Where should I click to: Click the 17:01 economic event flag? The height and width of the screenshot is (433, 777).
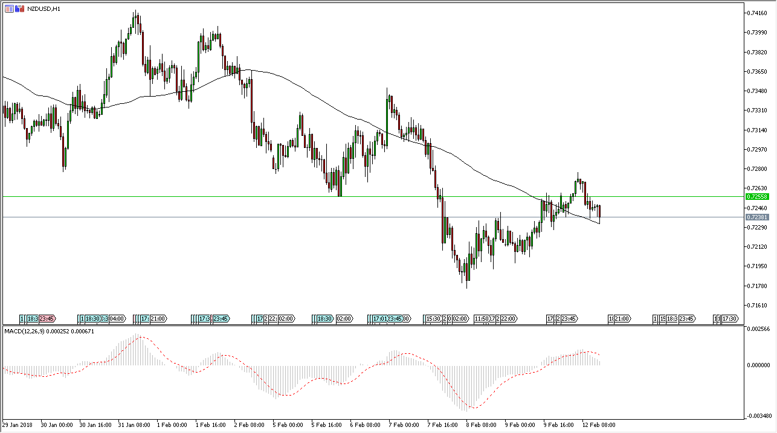click(x=381, y=318)
